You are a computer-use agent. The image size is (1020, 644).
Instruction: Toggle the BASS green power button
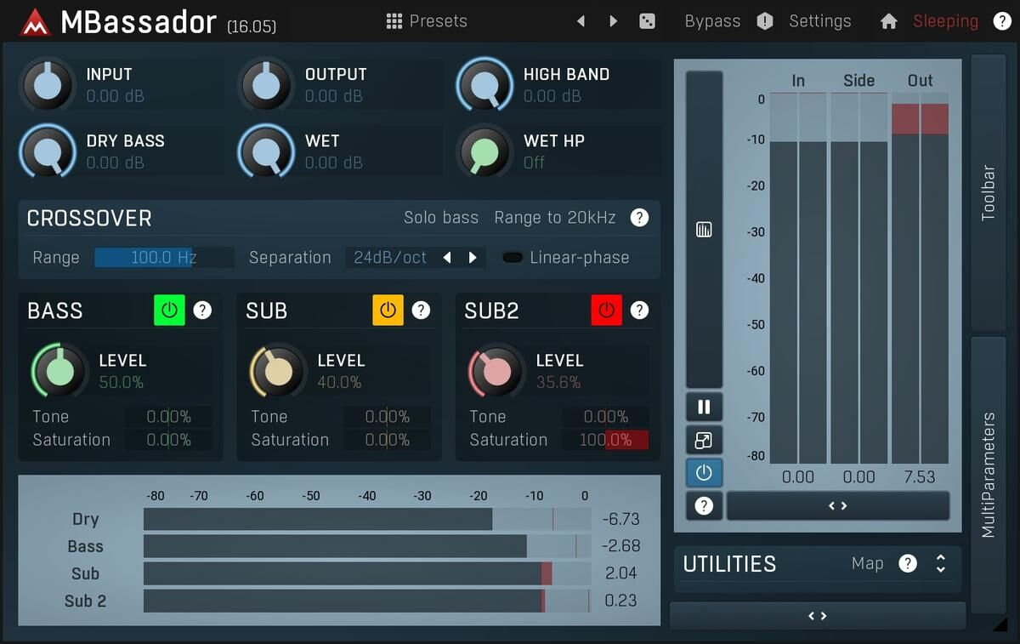(x=169, y=311)
